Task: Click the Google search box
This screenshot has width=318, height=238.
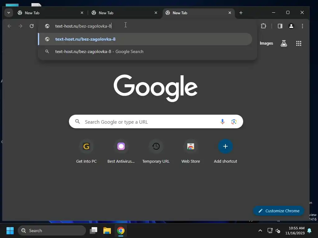Action: (x=156, y=121)
